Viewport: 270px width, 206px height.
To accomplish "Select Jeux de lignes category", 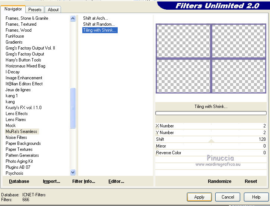I will tap(18, 90).
